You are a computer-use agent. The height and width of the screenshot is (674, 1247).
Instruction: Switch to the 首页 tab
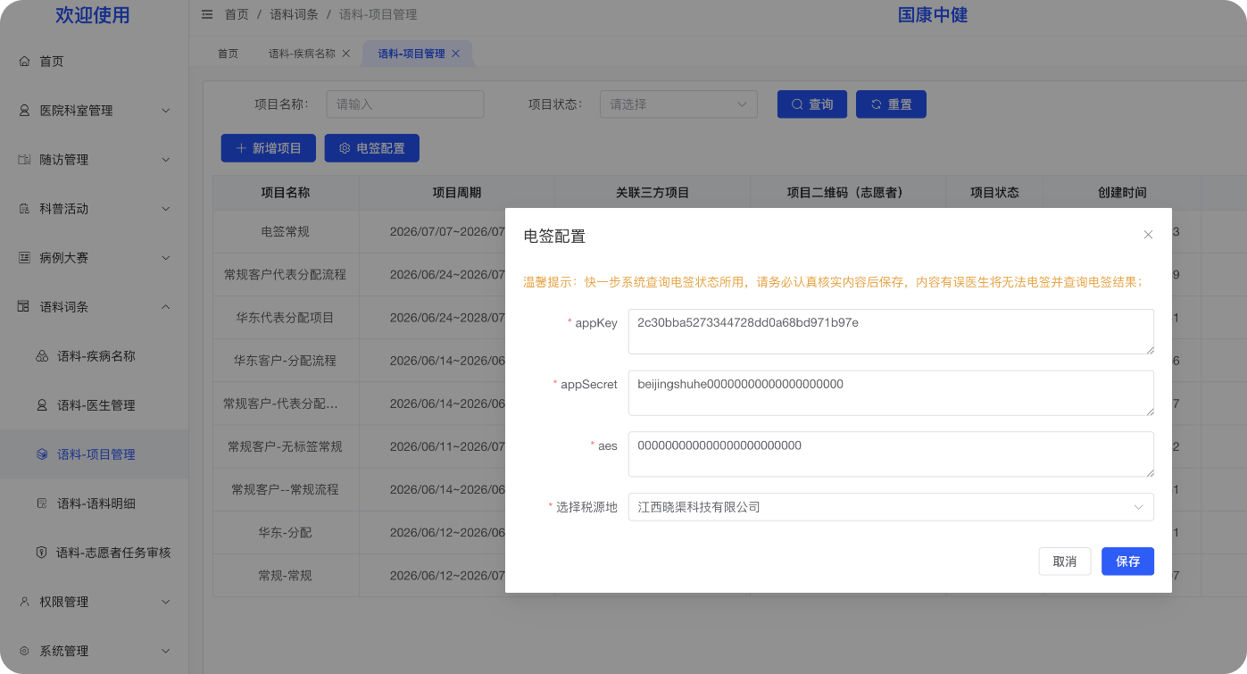[229, 54]
